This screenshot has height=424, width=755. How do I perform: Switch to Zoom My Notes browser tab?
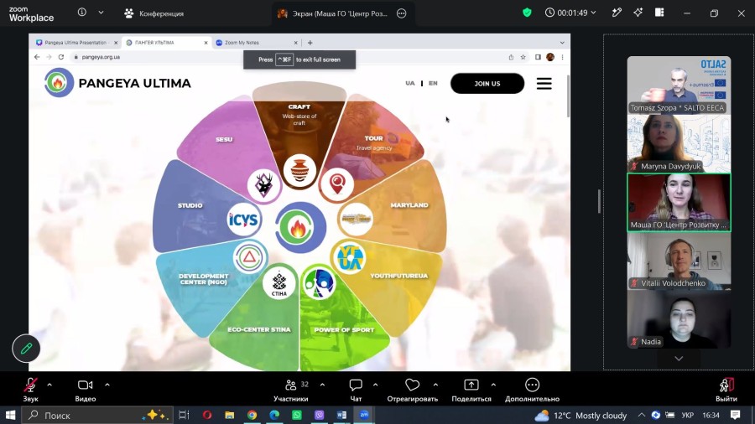click(255, 42)
